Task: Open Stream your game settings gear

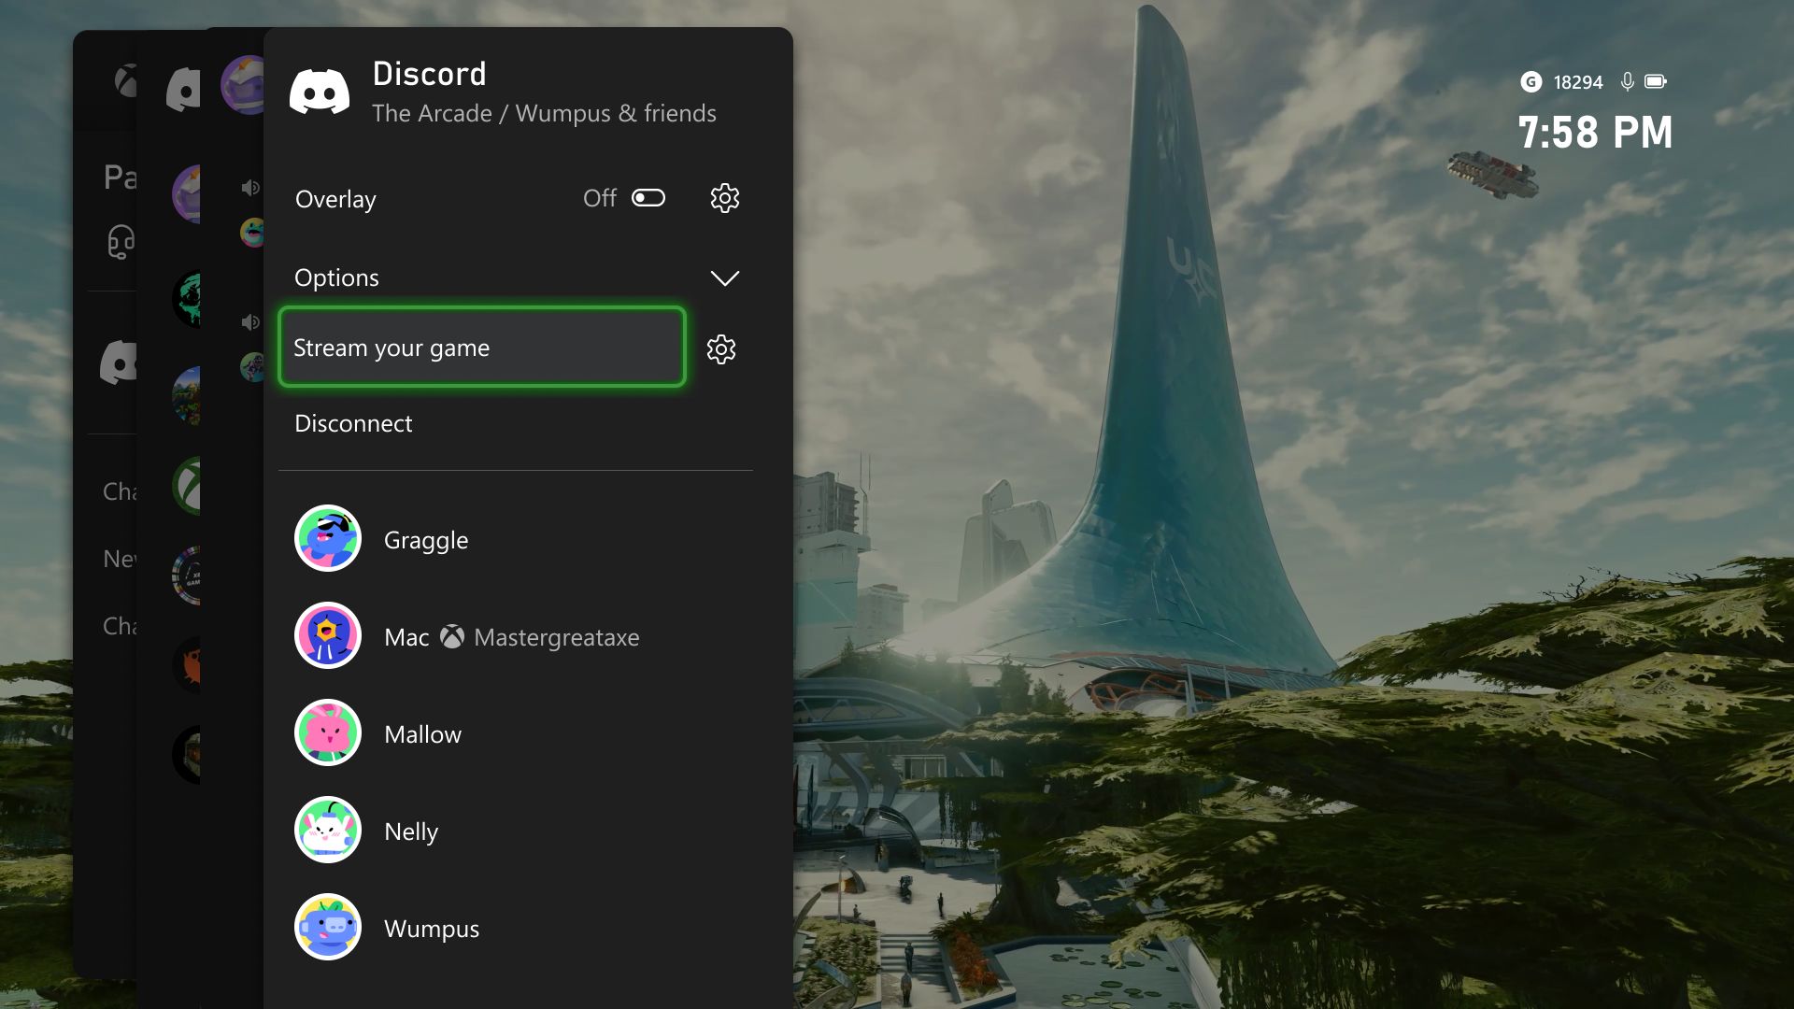Action: point(720,348)
